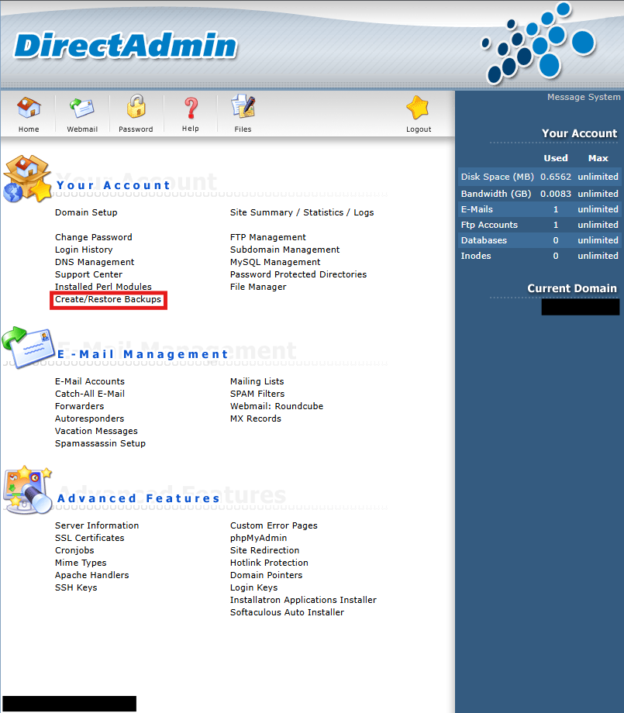Click the Databases usage row label
The width and height of the screenshot is (624, 713).
[484, 240]
